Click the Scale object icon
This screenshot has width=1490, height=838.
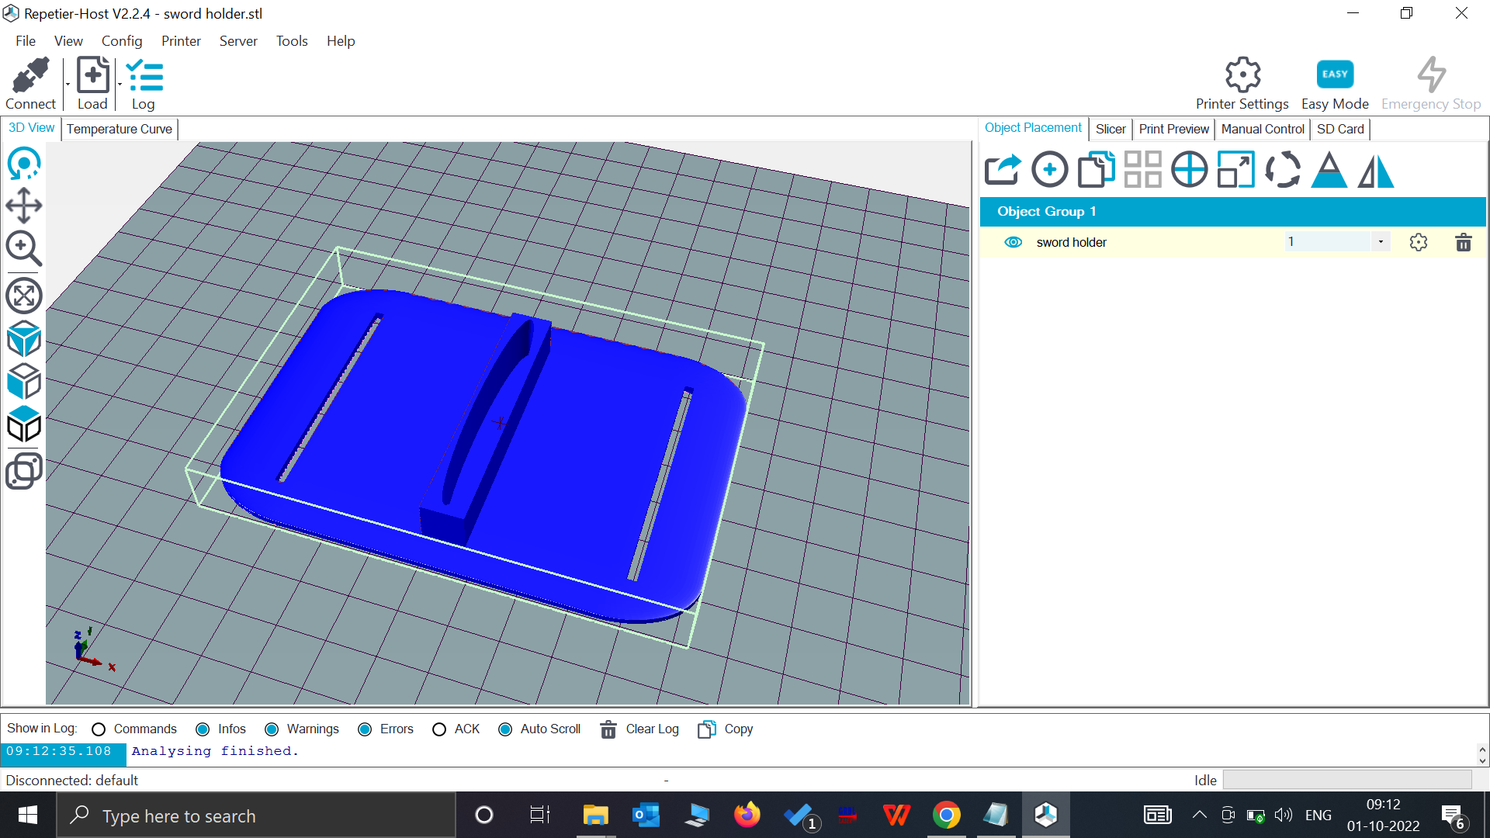click(x=1235, y=170)
